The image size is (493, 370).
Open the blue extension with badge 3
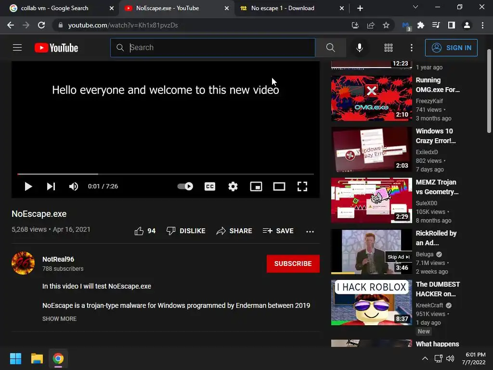click(406, 26)
